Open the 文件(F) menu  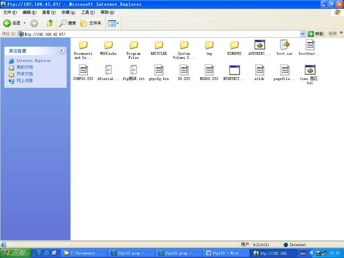click(10, 12)
